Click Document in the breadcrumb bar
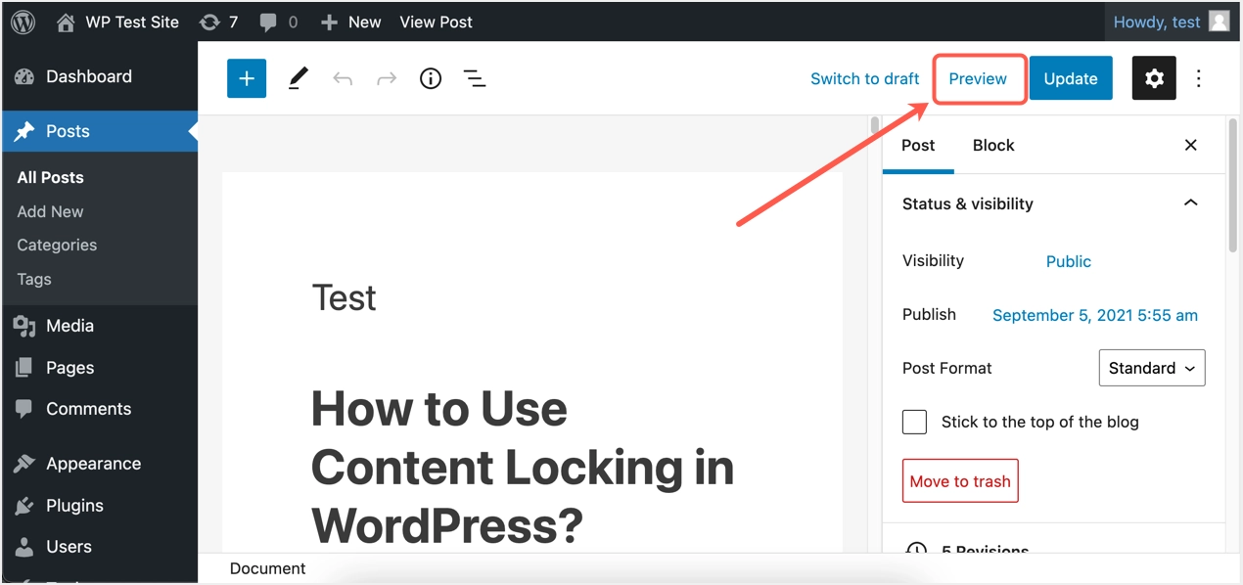 [x=267, y=568]
